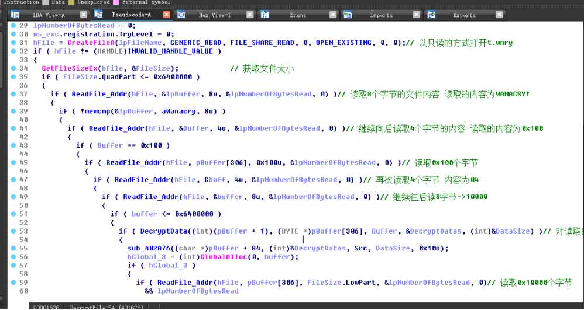
Task: Click ReadFile_Addr on line 59
Action: [x=185, y=283]
